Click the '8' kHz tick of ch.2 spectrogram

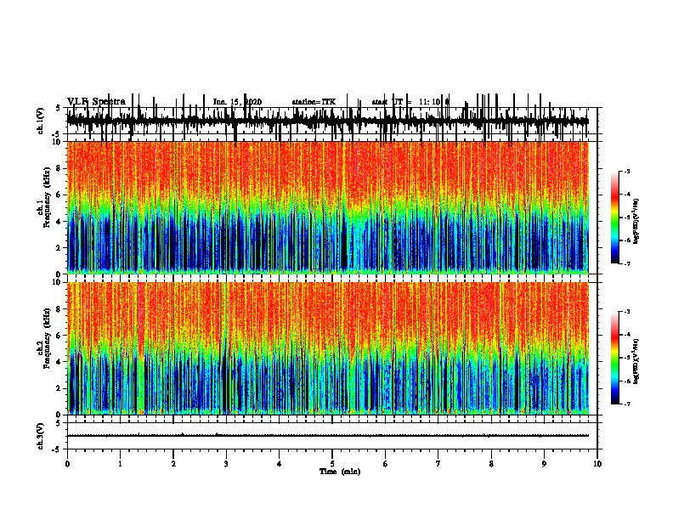(x=60, y=309)
